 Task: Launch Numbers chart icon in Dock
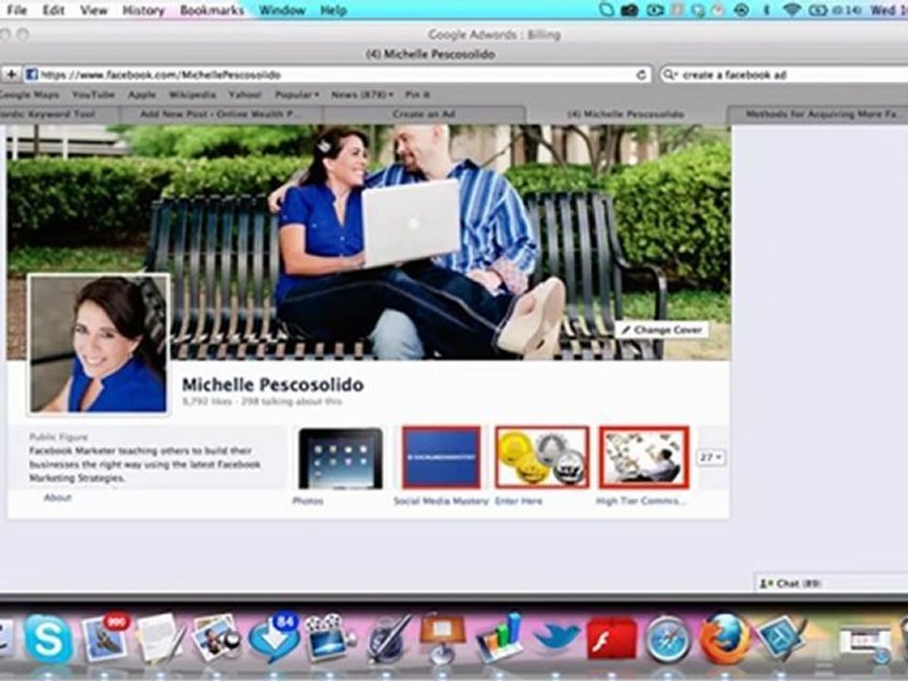point(498,638)
